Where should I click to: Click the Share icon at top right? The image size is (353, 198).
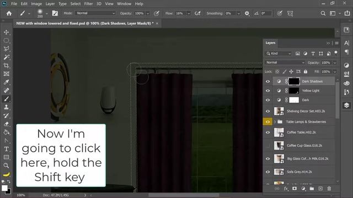tap(347, 13)
